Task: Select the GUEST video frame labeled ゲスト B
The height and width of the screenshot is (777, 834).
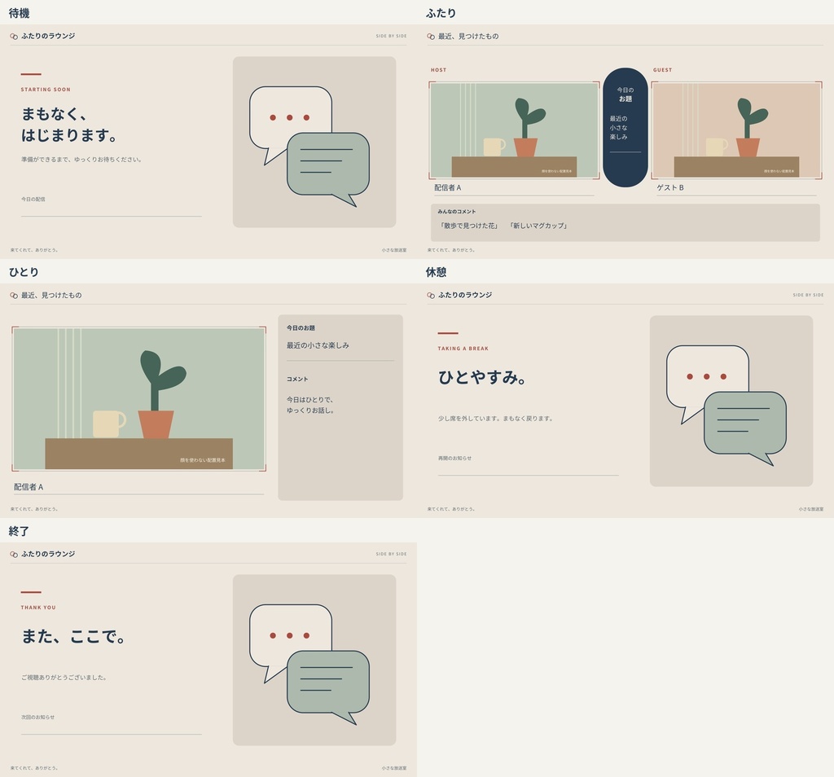Action: tap(736, 130)
